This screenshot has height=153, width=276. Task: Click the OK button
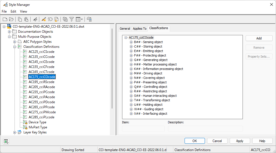[x=195, y=141]
